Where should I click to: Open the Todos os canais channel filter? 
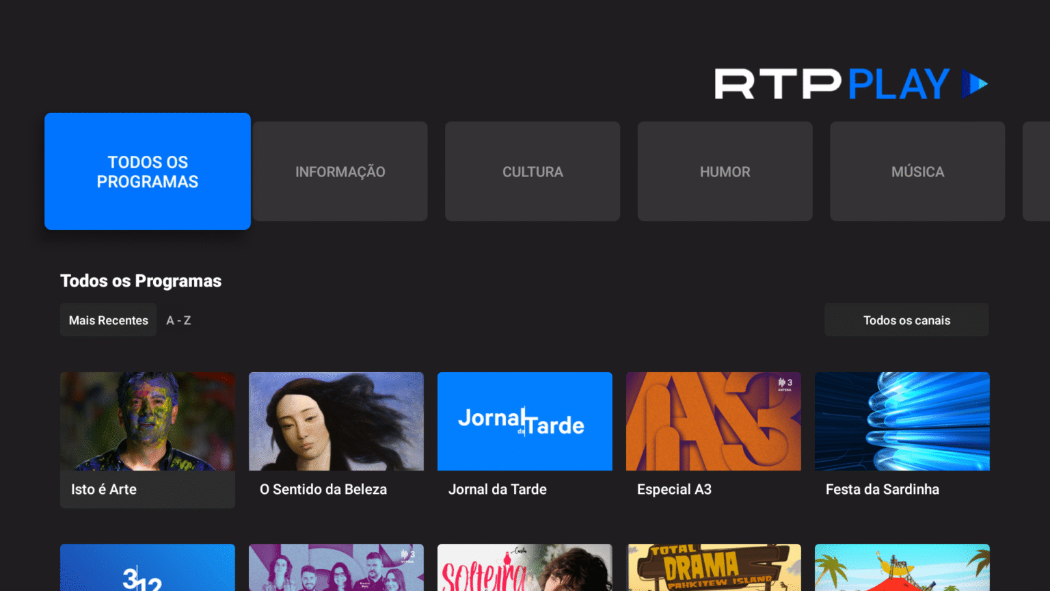pyautogui.click(x=906, y=319)
